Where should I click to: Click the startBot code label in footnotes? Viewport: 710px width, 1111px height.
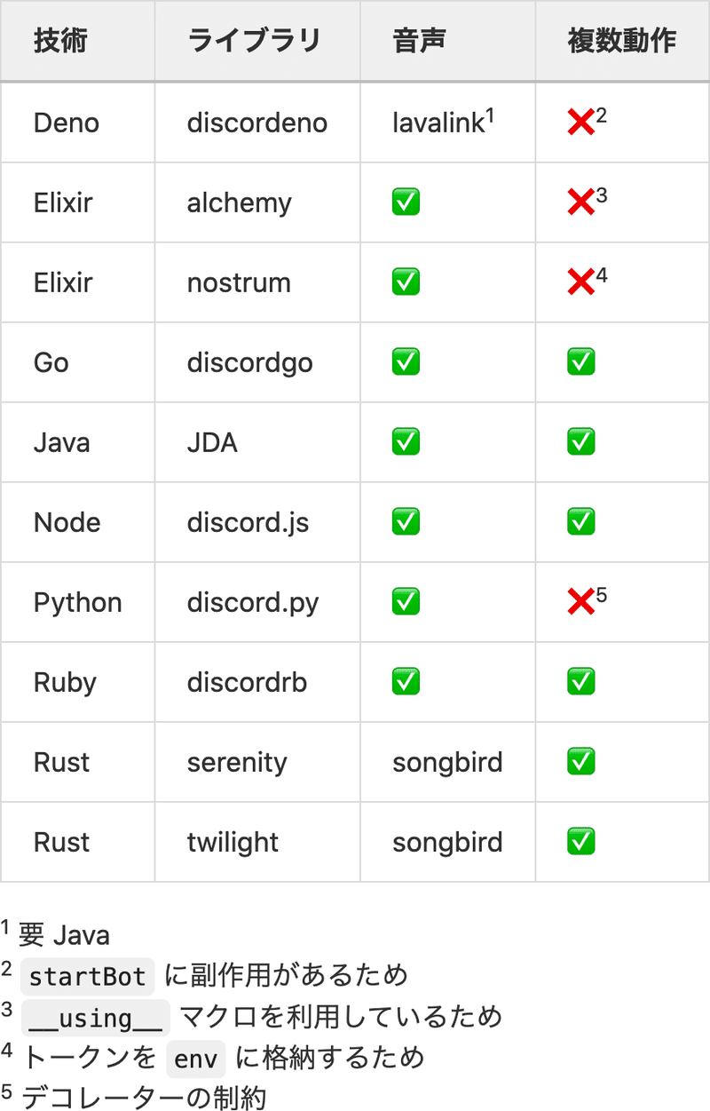87,977
